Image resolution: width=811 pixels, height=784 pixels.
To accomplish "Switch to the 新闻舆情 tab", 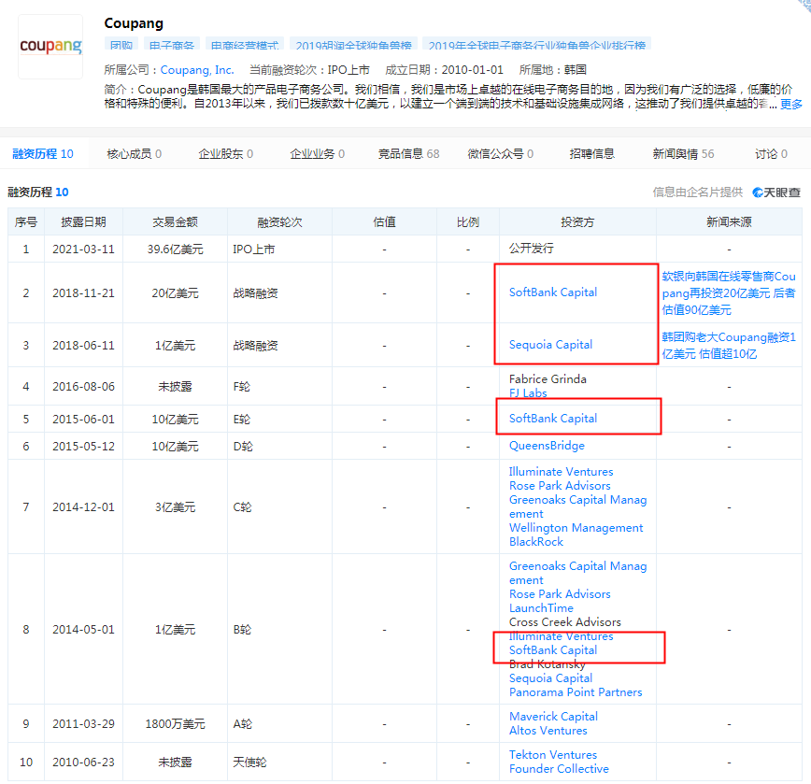I will [x=683, y=153].
